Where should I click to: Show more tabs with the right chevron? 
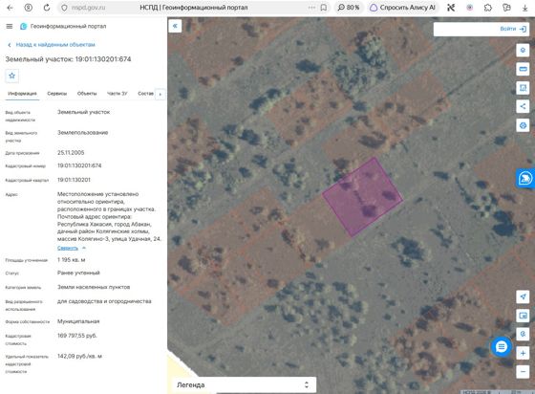click(160, 94)
